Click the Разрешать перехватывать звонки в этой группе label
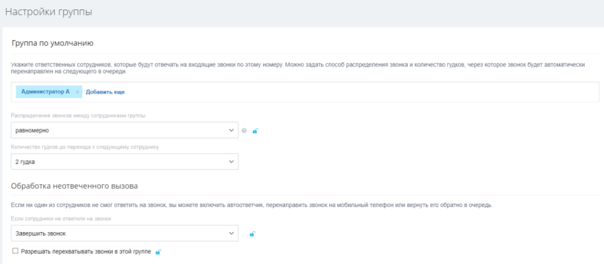Image resolution: width=604 pixels, height=264 pixels. pyautogui.click(x=86, y=252)
